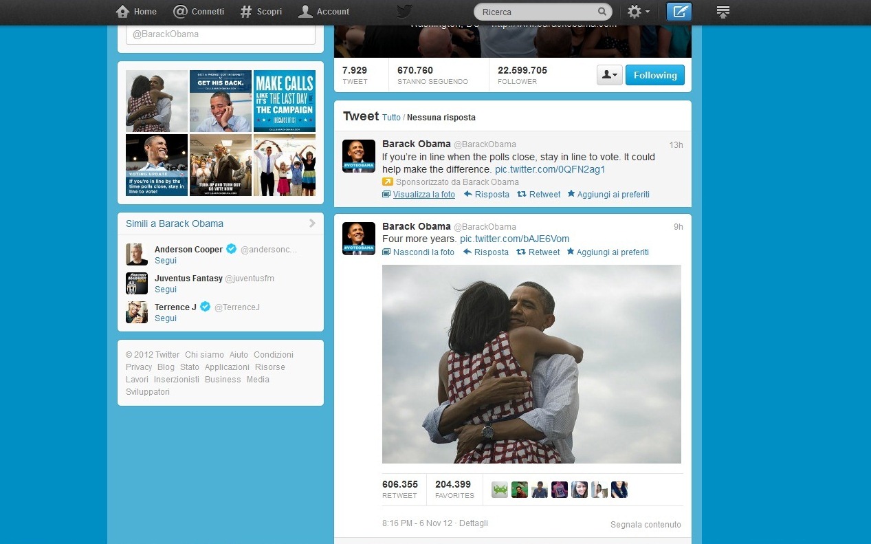The width and height of the screenshot is (871, 544).
Task: Click the @BarackObama tweet input box
Action: [221, 34]
